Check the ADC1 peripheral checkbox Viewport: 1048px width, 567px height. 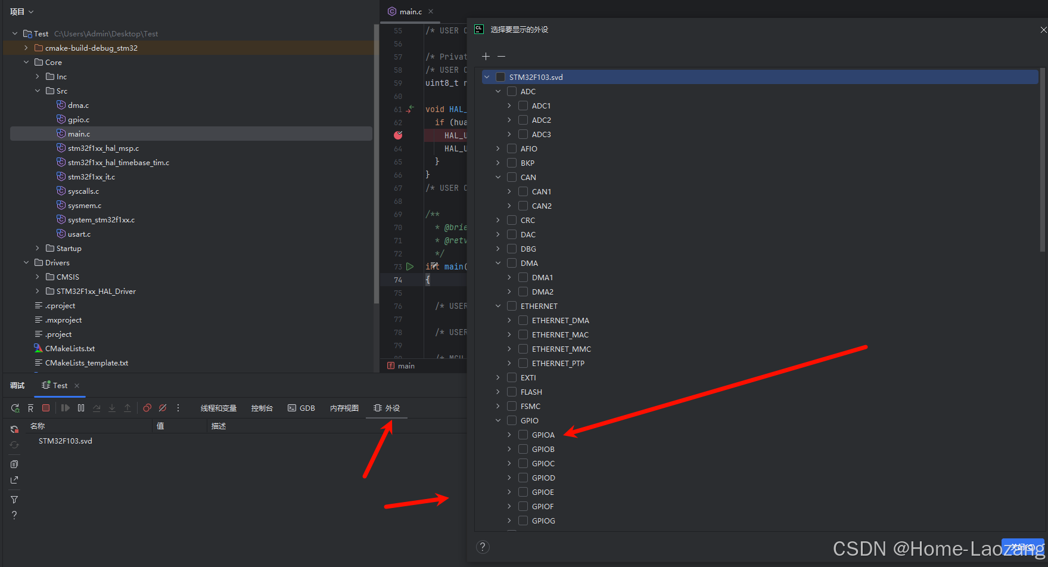[x=523, y=106]
